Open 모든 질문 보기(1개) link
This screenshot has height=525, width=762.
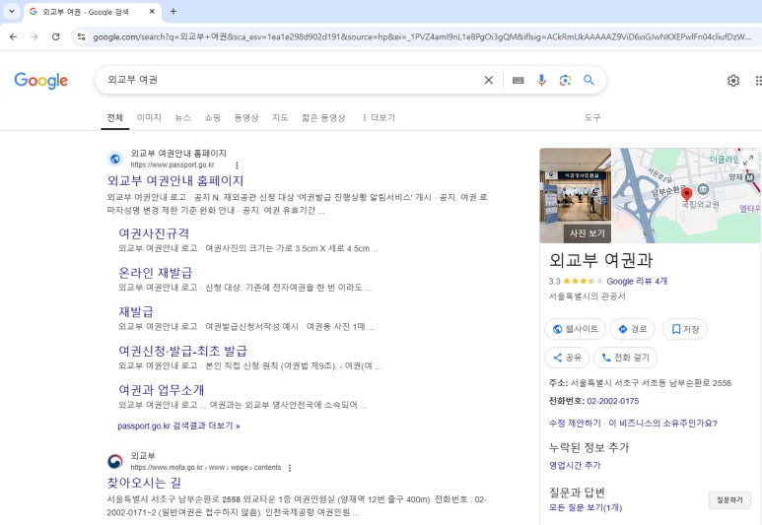coord(586,507)
